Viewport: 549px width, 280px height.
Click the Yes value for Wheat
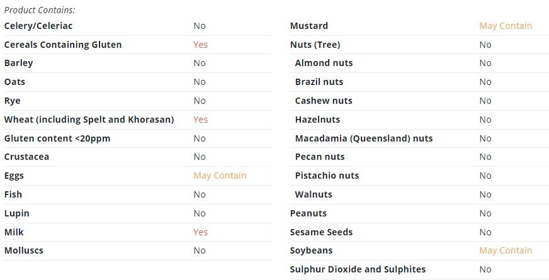(x=201, y=120)
